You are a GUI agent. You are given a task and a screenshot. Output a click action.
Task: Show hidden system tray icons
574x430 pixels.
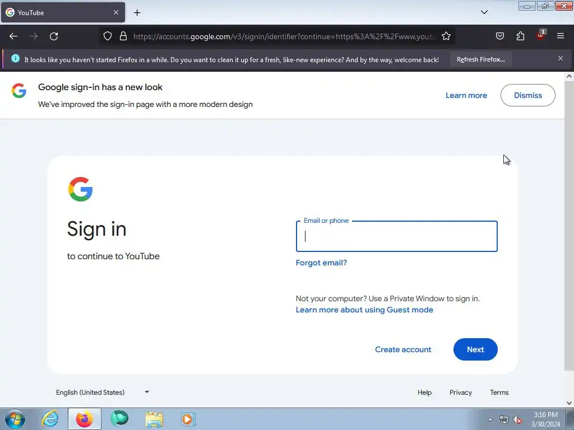coord(490,419)
